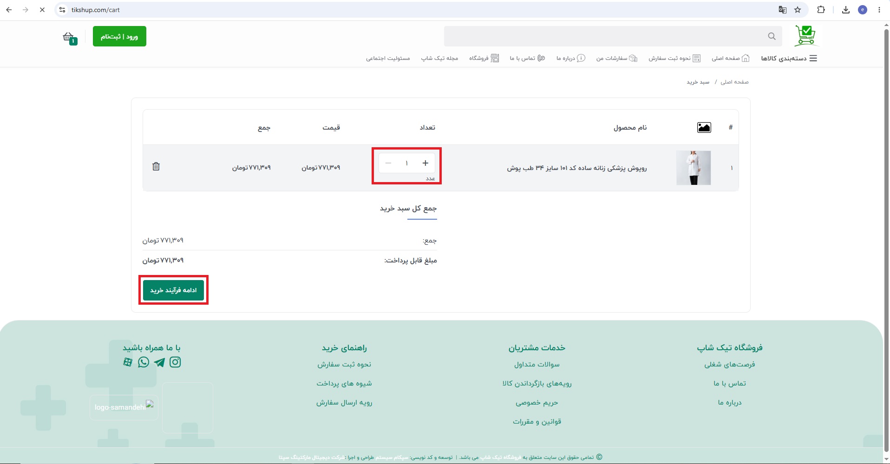The width and height of the screenshot is (890, 464).
Task: Click the TikShop cart logo
Action: (x=805, y=36)
